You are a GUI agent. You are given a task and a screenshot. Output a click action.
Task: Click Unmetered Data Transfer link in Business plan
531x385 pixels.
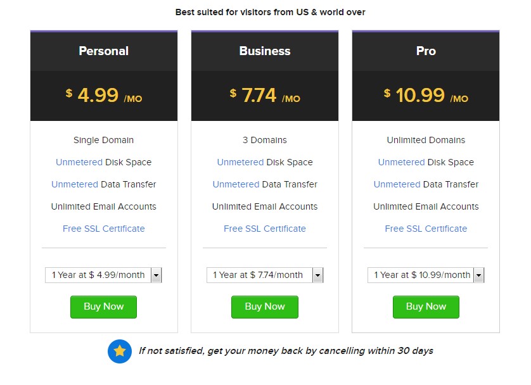click(x=236, y=184)
